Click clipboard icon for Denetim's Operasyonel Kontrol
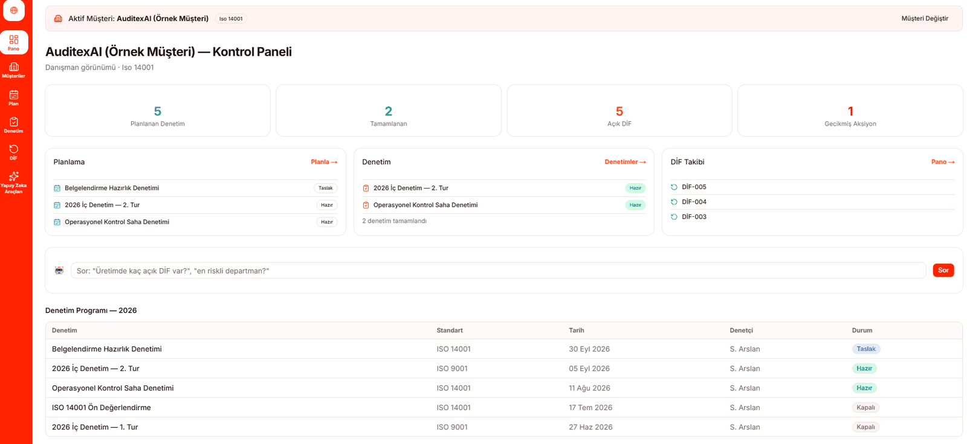 coord(366,205)
